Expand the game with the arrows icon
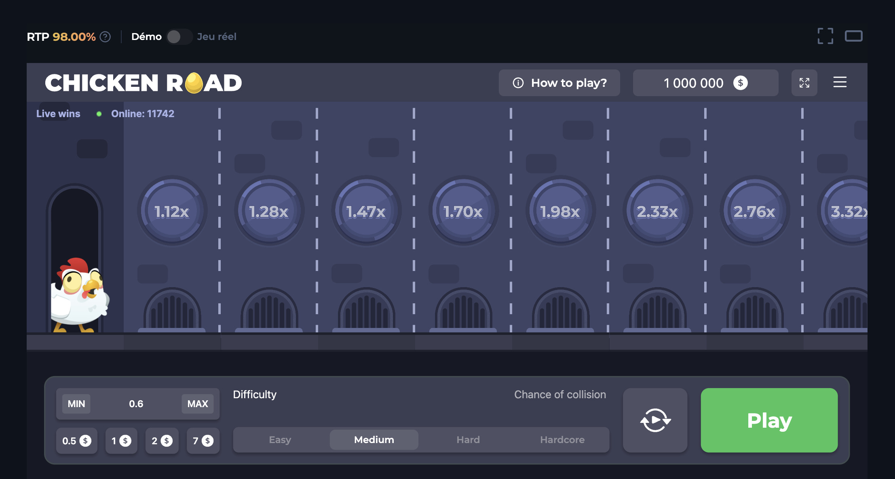Screen dimensions: 895x479 [x=804, y=83]
